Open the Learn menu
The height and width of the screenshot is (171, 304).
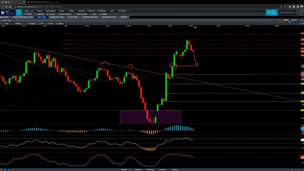(x=93, y=14)
